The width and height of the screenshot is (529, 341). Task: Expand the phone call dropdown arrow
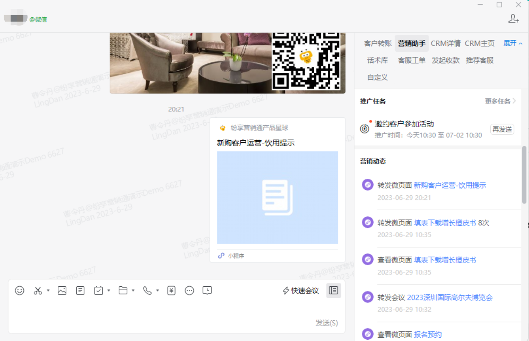pyautogui.click(x=158, y=291)
